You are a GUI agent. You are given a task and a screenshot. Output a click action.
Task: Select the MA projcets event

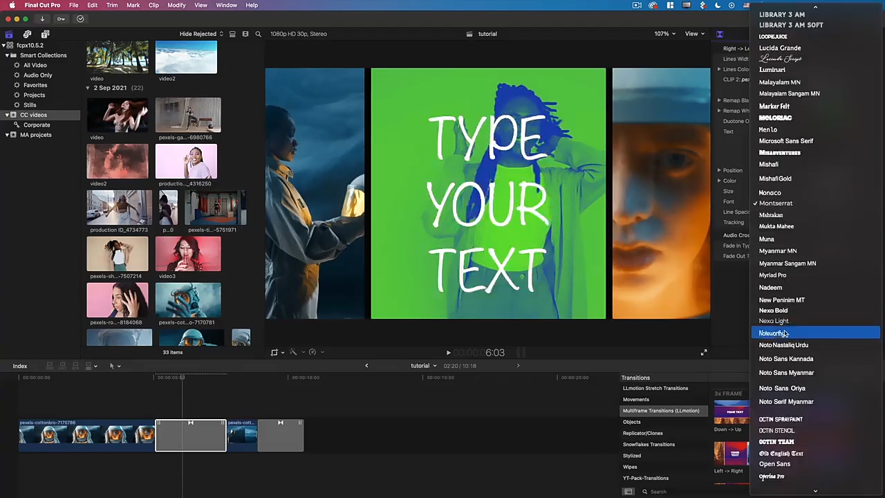pyautogui.click(x=36, y=135)
